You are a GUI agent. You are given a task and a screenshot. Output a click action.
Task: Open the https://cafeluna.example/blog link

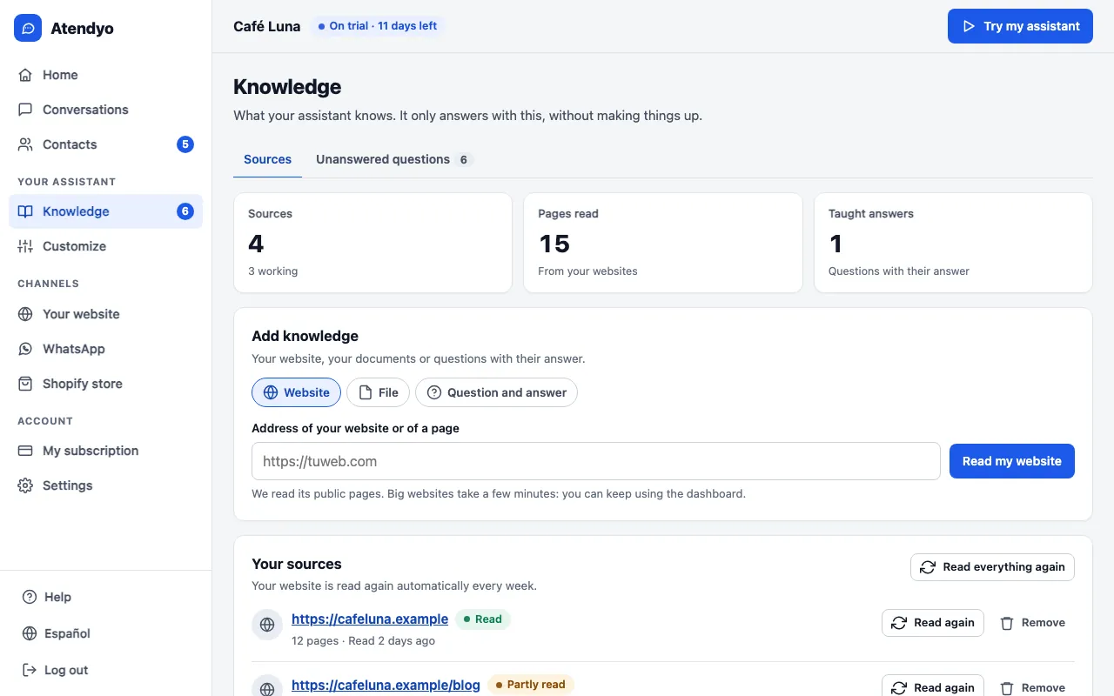[x=386, y=685]
